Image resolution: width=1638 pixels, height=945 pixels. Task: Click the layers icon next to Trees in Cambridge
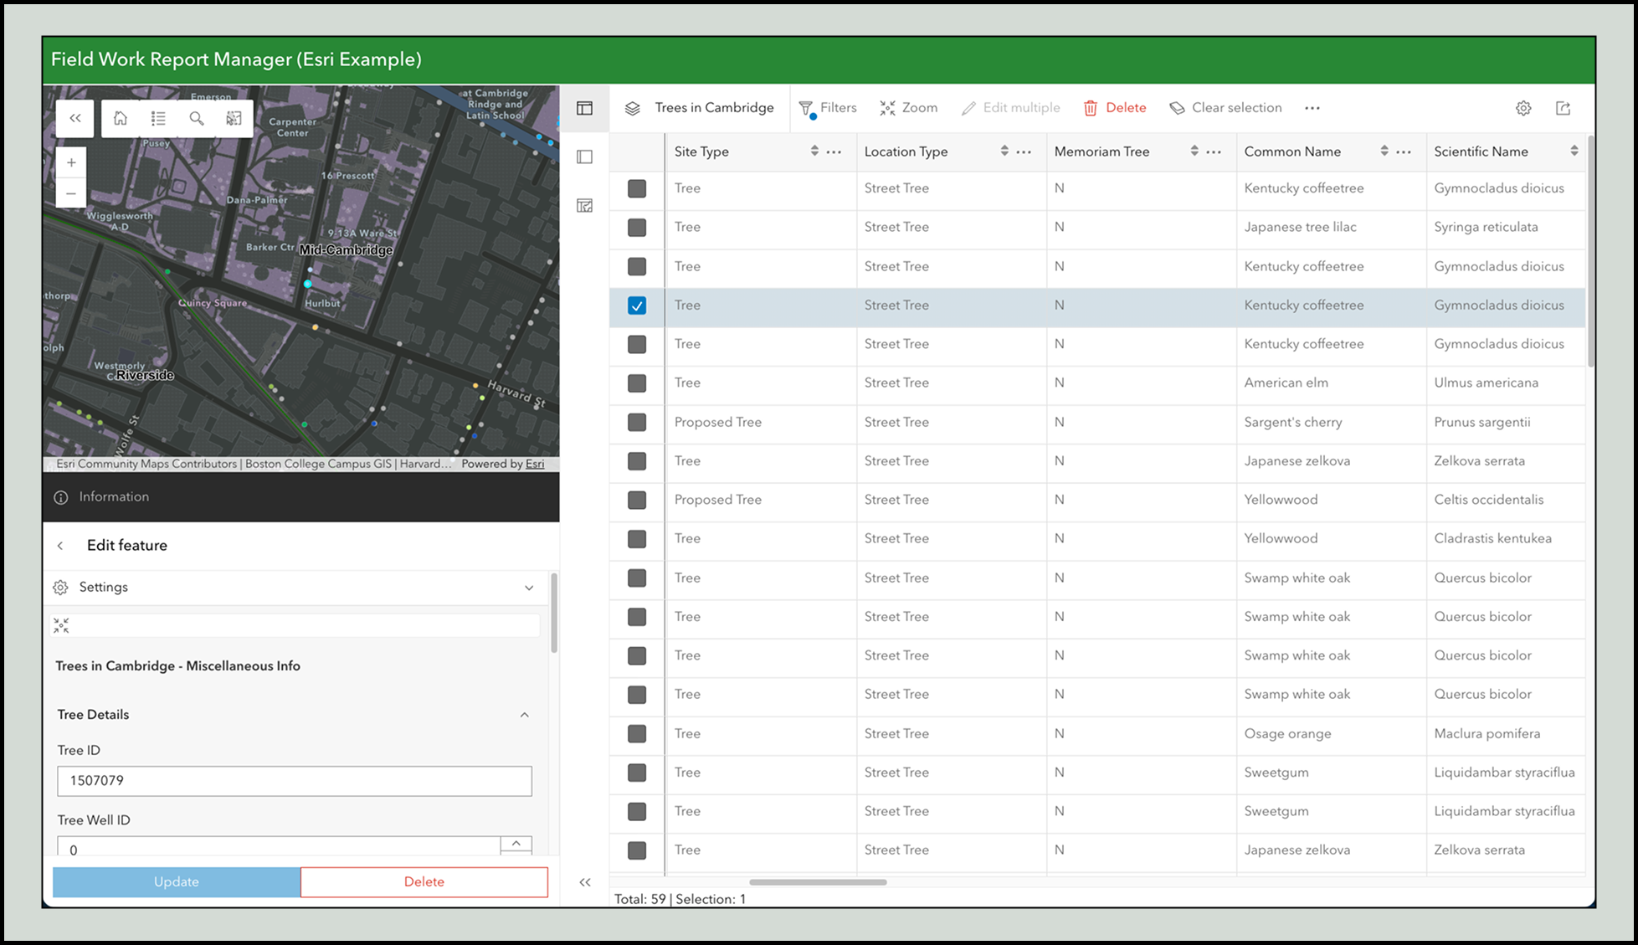[x=634, y=107]
